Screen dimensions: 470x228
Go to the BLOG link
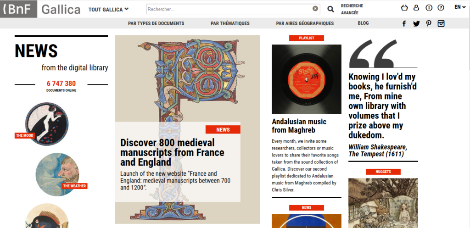click(x=364, y=23)
